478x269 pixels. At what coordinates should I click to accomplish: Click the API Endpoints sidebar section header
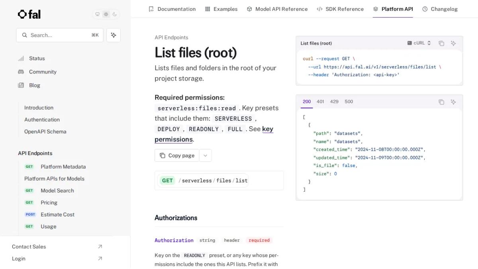point(35,153)
